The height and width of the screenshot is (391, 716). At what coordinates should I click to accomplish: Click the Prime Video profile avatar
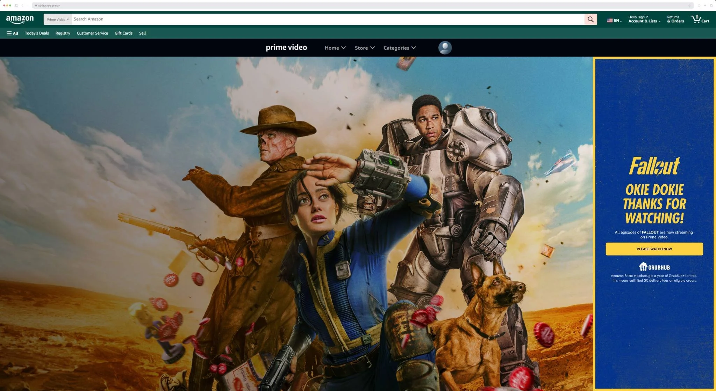(x=445, y=48)
